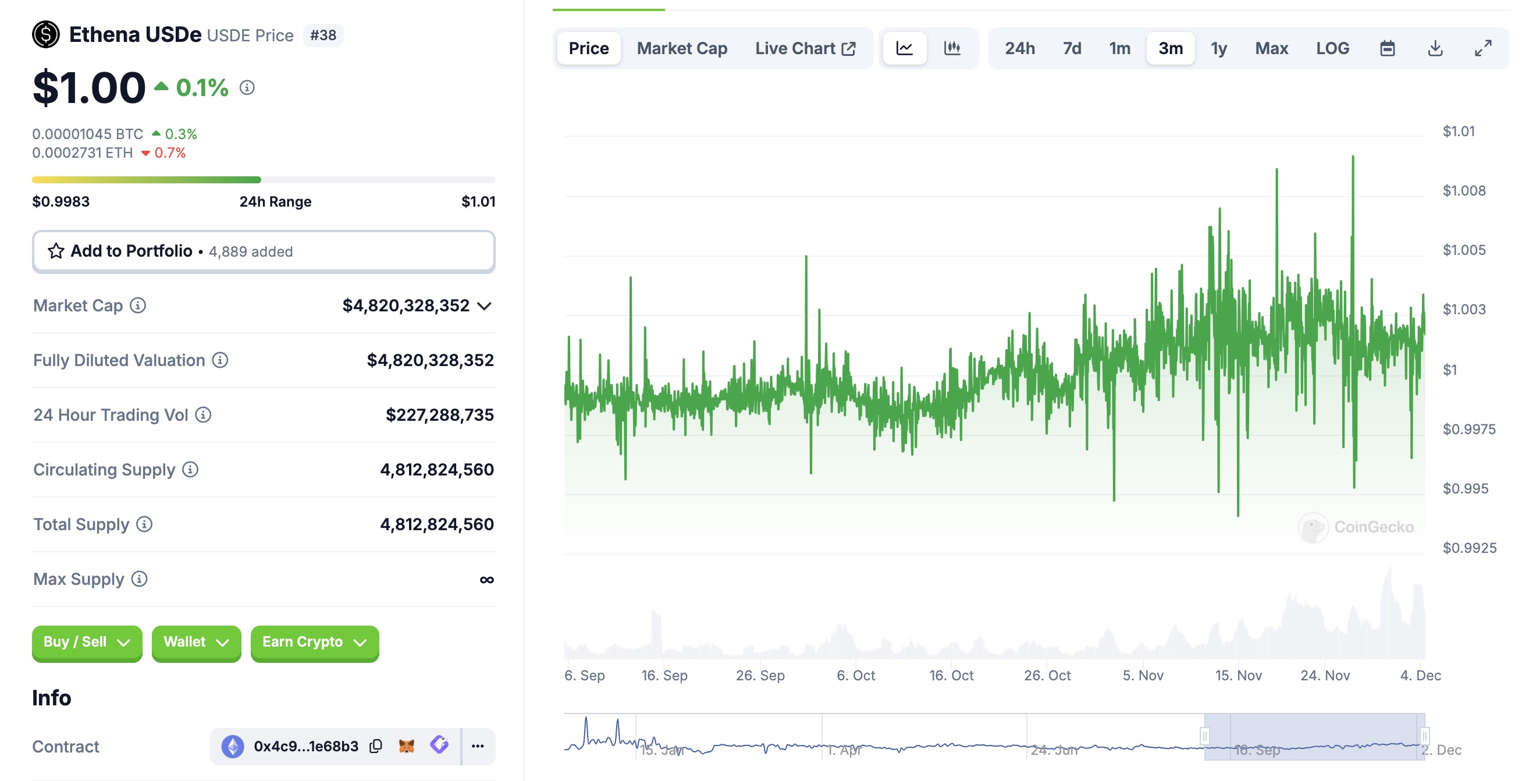Click the Max Supply info icon

click(x=139, y=578)
